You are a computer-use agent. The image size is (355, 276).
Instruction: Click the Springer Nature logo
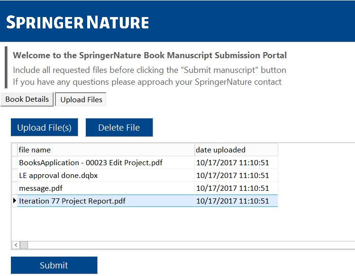(78, 22)
